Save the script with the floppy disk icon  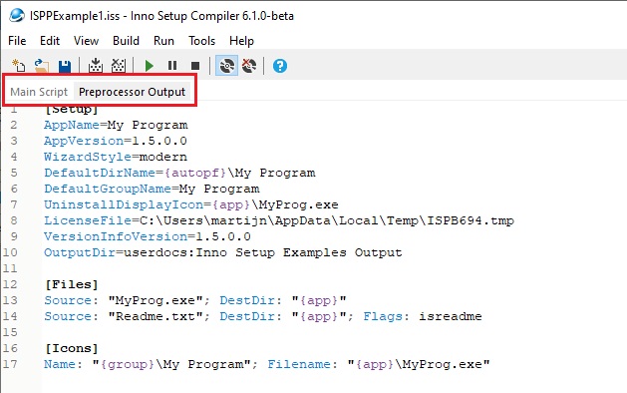click(65, 66)
